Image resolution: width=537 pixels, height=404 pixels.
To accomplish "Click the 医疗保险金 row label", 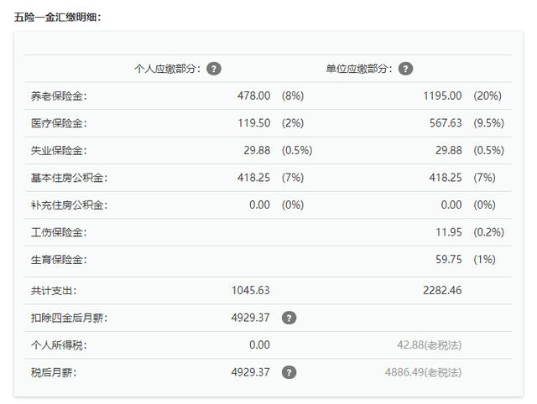I will coord(59,123).
